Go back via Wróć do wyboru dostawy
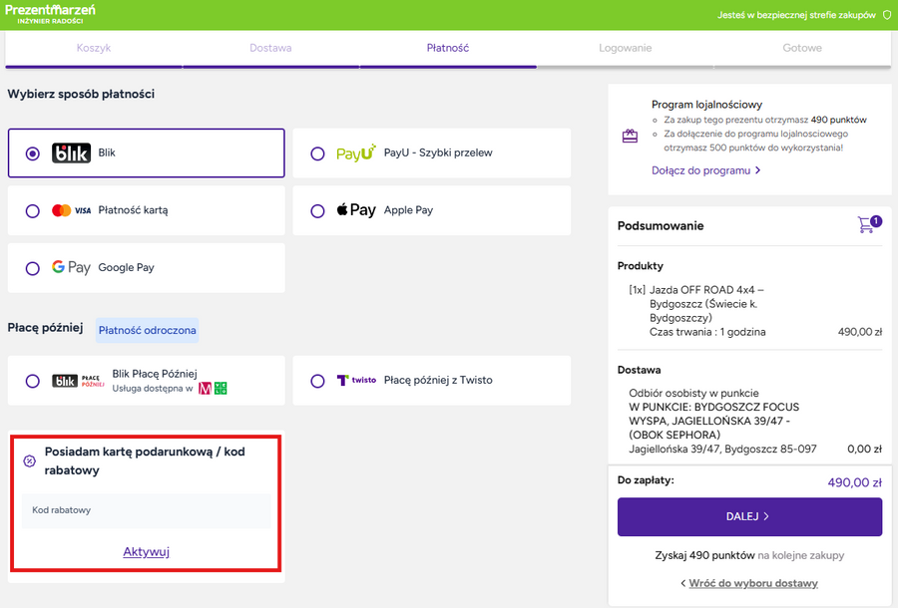The image size is (898, 608). point(749,583)
